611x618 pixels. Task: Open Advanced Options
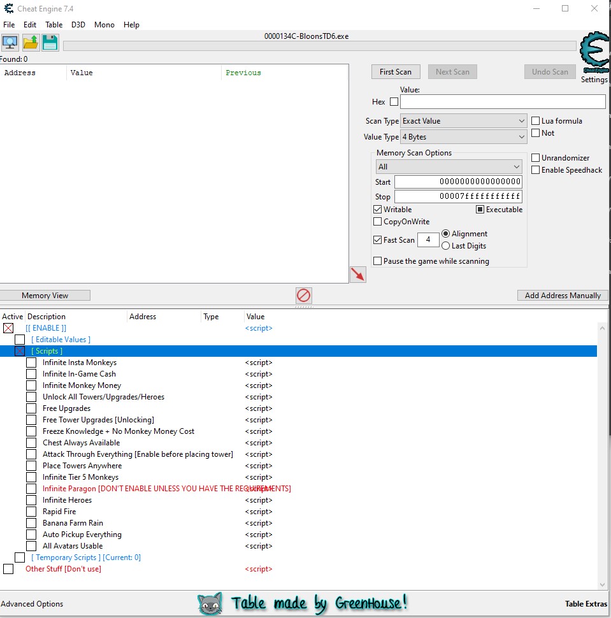[32, 604]
